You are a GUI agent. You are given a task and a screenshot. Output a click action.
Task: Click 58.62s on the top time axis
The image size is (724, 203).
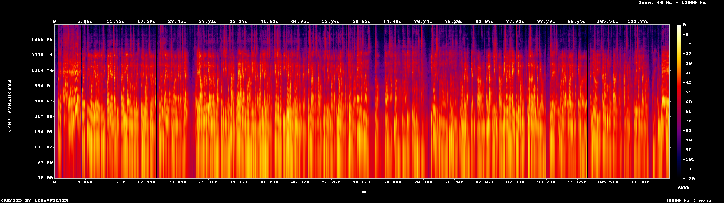coord(362,21)
